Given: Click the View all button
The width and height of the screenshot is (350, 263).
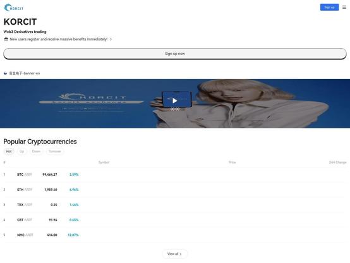Looking at the screenshot, I should click(174, 254).
